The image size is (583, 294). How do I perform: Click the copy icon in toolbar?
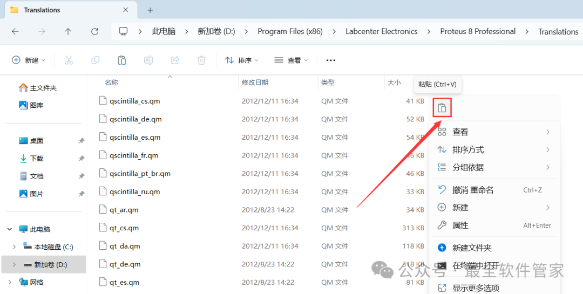(x=95, y=60)
